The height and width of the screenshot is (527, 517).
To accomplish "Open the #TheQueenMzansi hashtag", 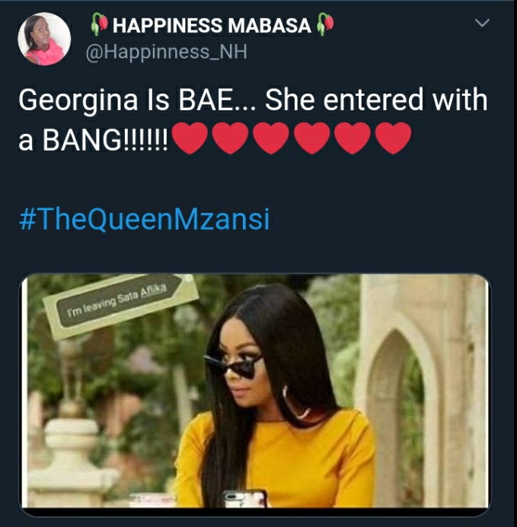I will [145, 219].
